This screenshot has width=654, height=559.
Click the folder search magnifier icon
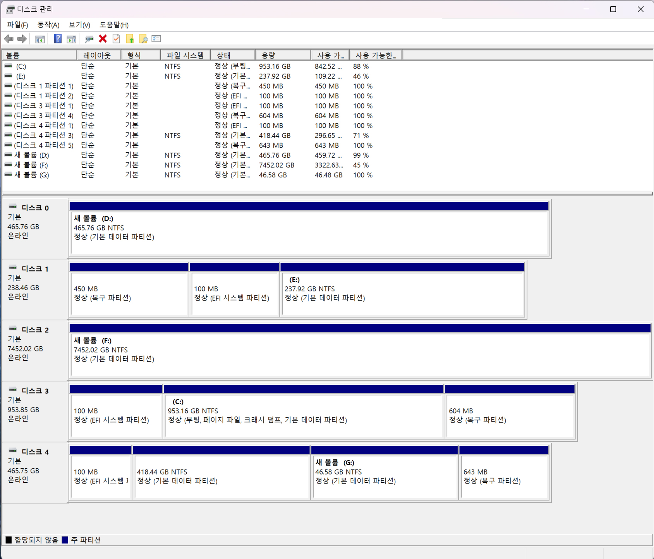(143, 39)
